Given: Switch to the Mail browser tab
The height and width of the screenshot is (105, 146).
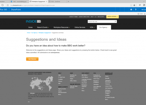Looking at the screenshot, I should pyautogui.click(x=20, y=1).
